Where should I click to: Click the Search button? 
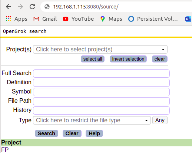46,133
